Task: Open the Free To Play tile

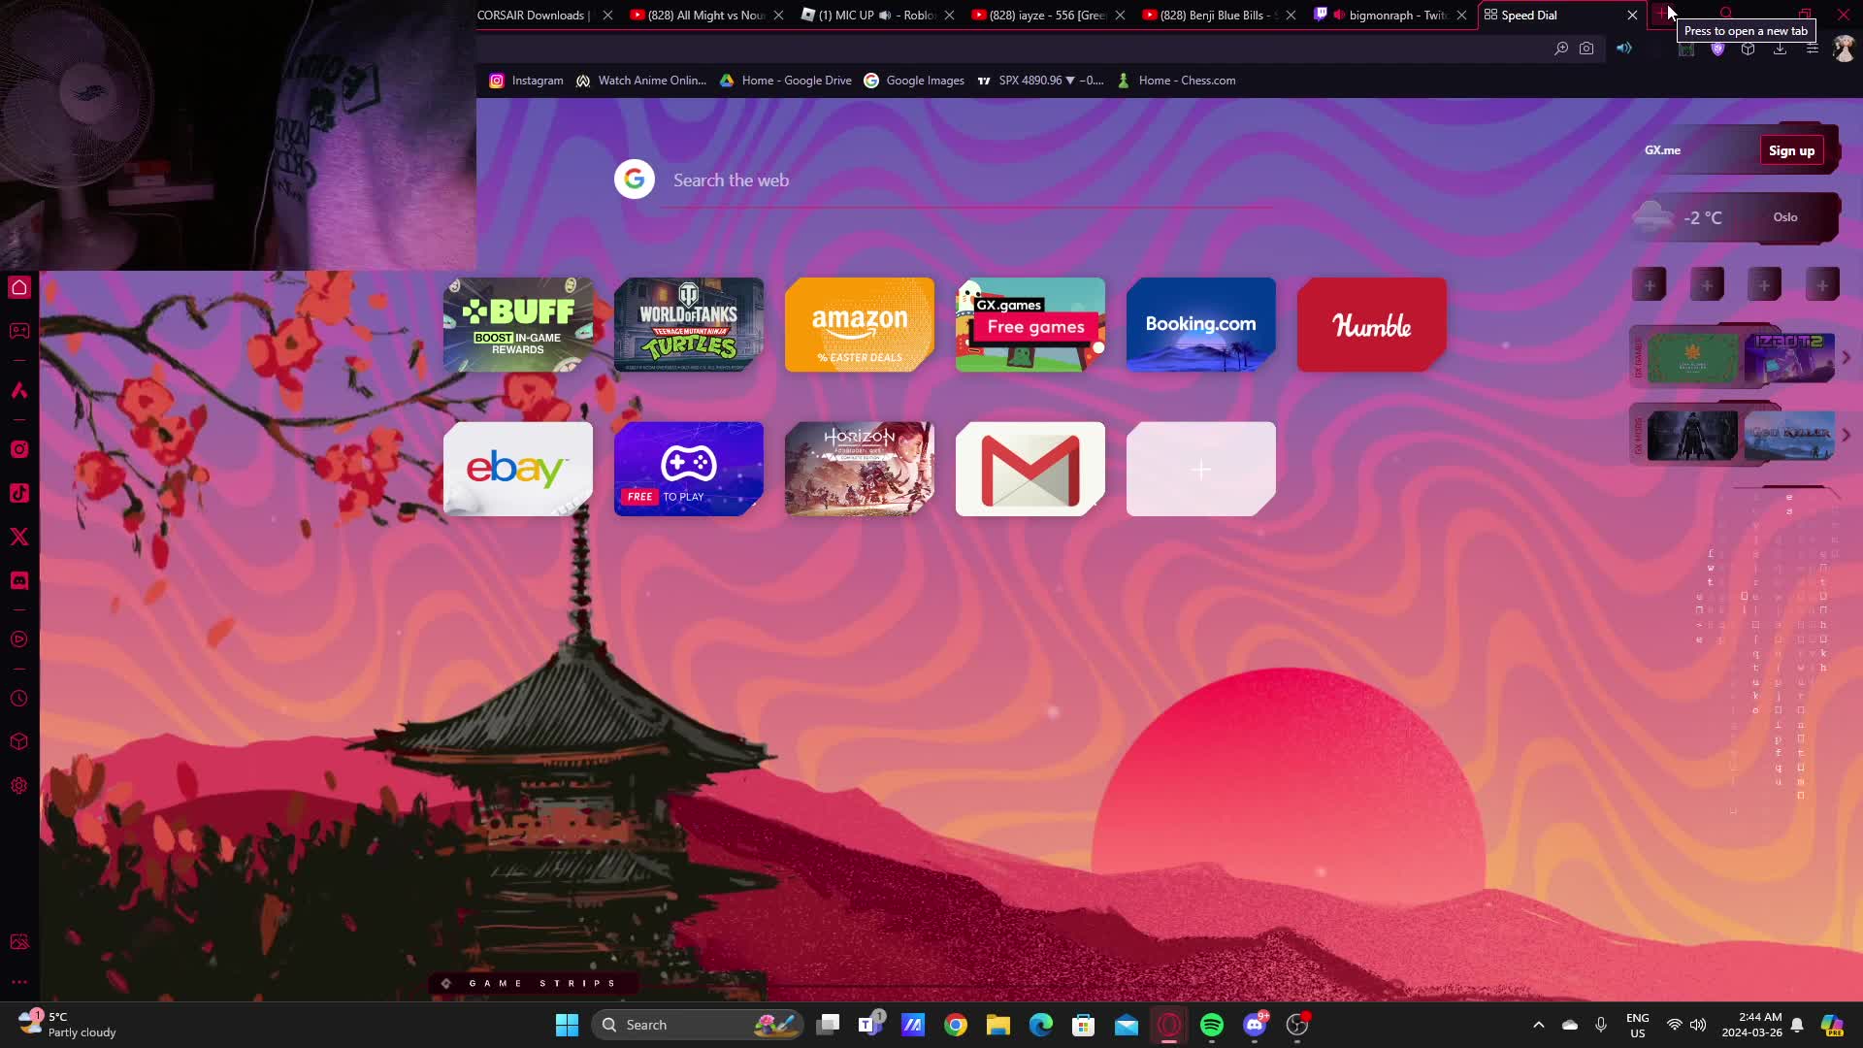Action: pyautogui.click(x=689, y=469)
